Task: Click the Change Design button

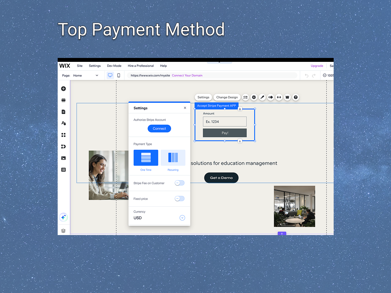Action: (x=227, y=97)
